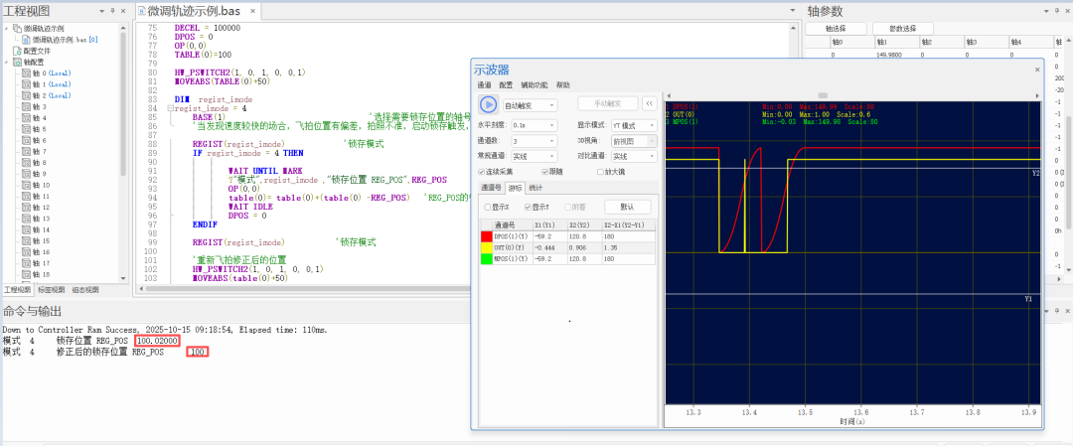The width and height of the screenshot is (1073, 446).
Task: Select 配置文件 icon in project tree
Action: (17, 51)
